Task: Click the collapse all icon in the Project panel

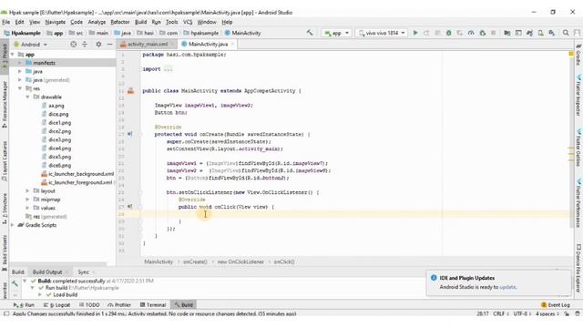Action: click(x=85, y=45)
